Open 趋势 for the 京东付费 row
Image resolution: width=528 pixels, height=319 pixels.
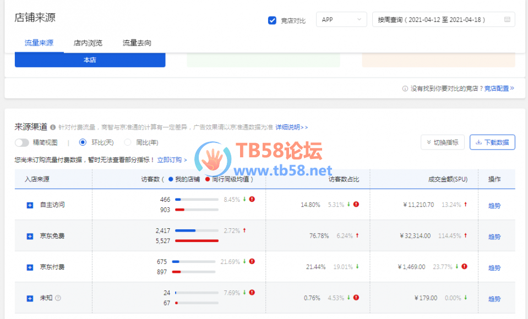[x=494, y=268]
